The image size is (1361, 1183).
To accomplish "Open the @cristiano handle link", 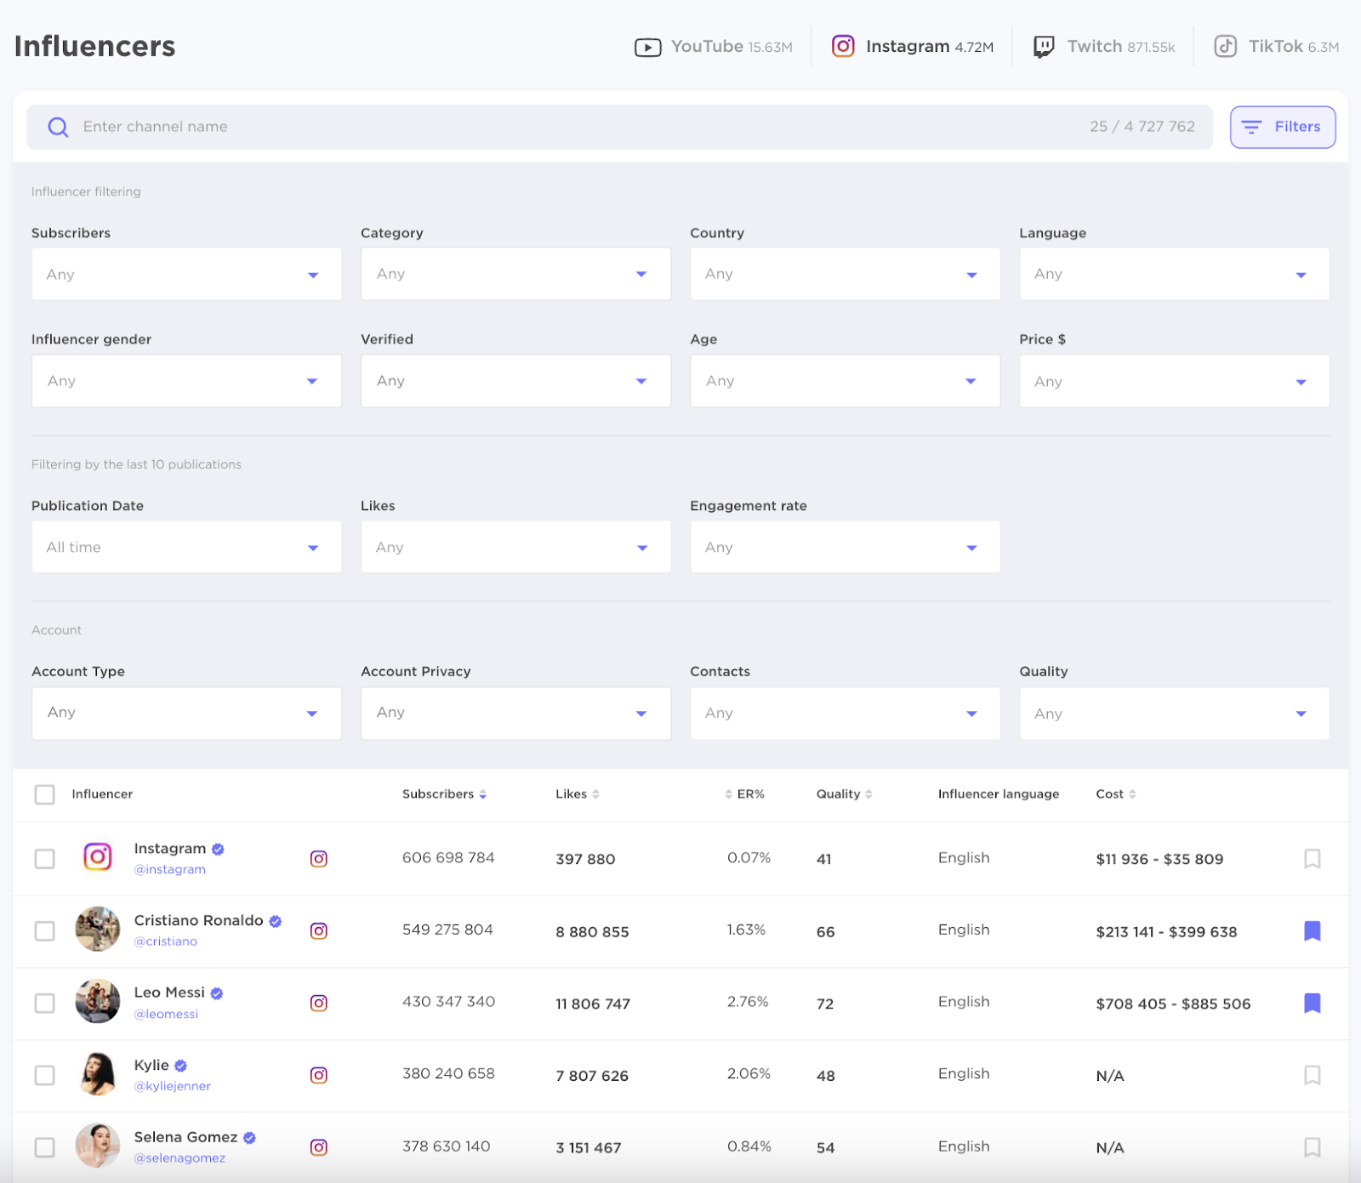I will 166,941.
